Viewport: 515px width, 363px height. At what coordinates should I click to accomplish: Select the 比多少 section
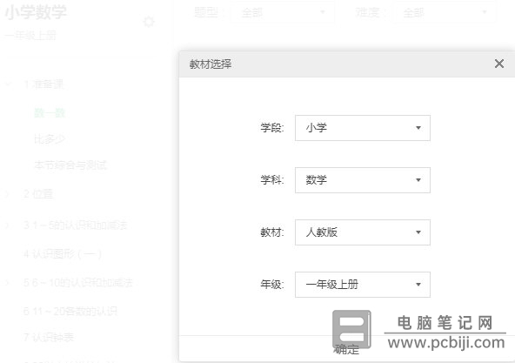pos(50,139)
